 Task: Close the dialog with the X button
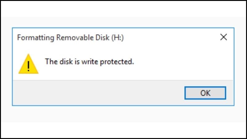[224, 38]
